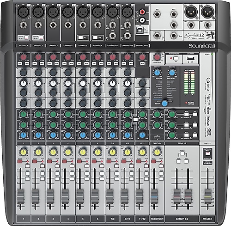Click the channel 4 XLR mic input
Viewport: 231px width, 226px height.
pos(68,12)
